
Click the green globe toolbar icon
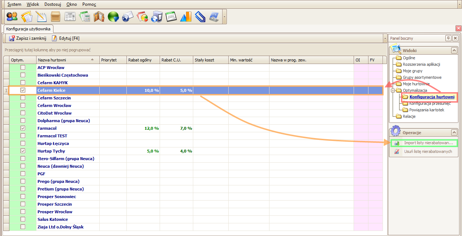point(113,17)
